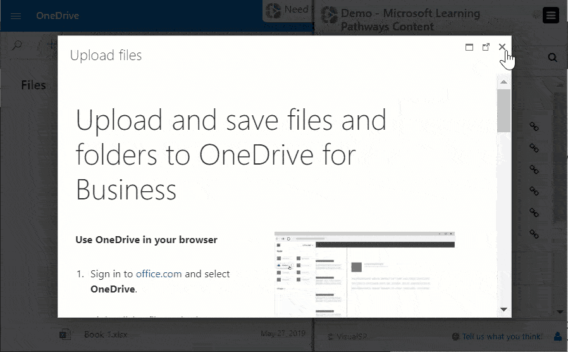Click the Need help button in OneDrive header
Viewport: 568px width, 352px height.
click(288, 11)
